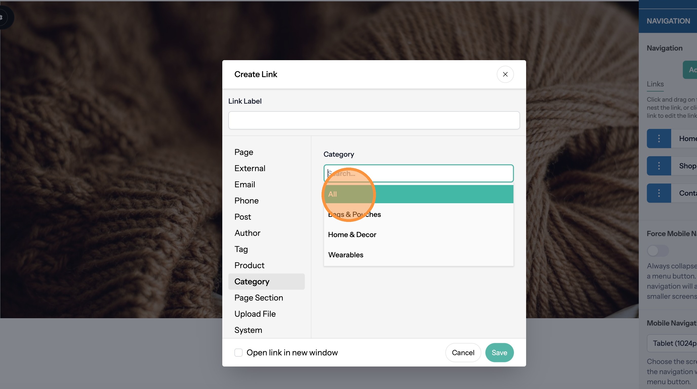Close the Create Link dialog
Viewport: 697px width, 389px height.
pos(505,74)
